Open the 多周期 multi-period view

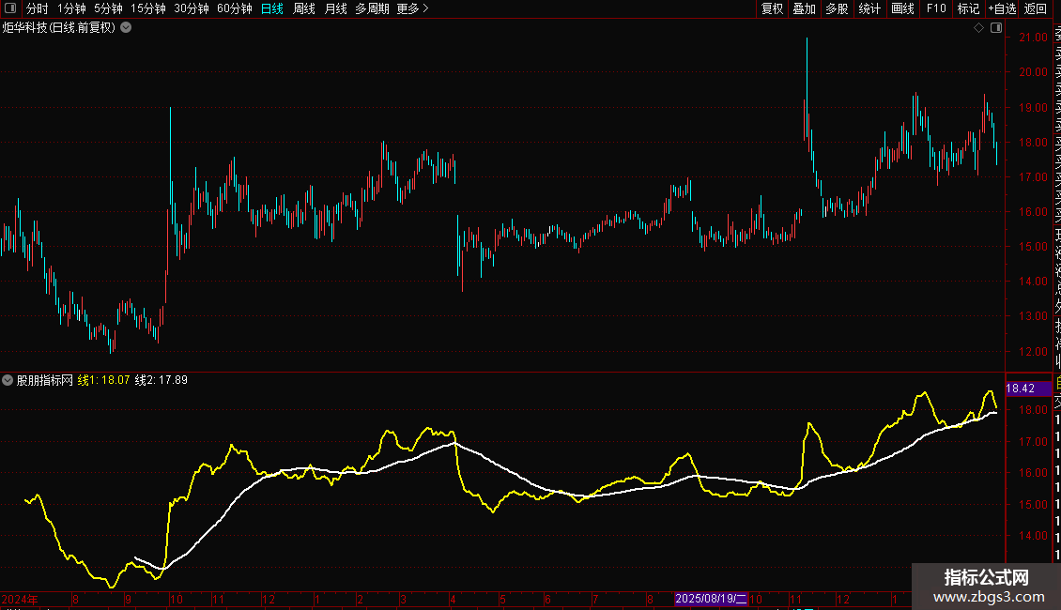372,8
